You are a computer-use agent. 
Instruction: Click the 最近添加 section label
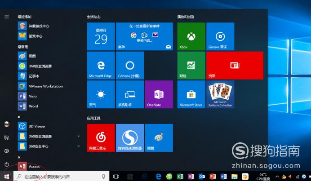click(x=24, y=17)
